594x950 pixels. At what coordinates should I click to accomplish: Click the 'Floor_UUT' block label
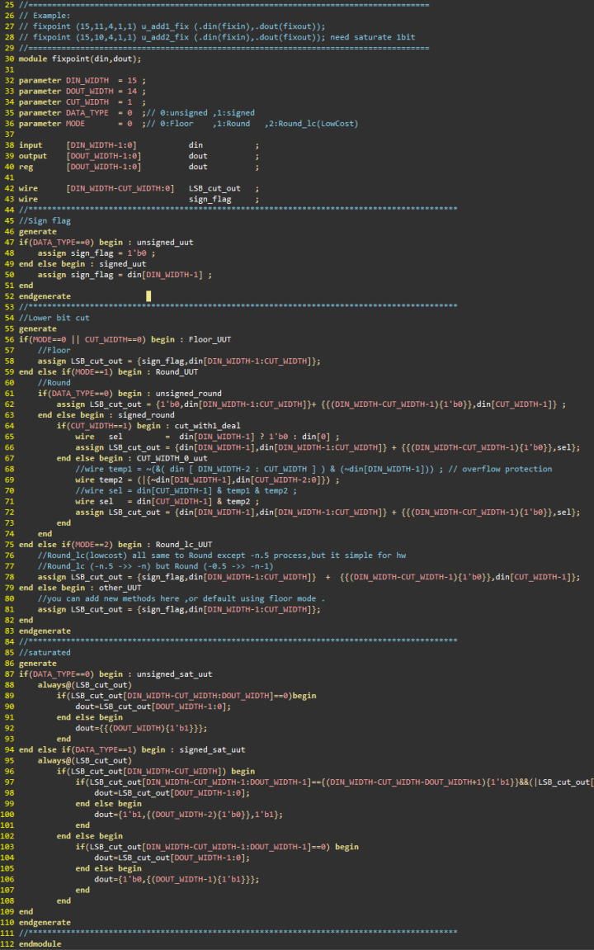(x=210, y=339)
